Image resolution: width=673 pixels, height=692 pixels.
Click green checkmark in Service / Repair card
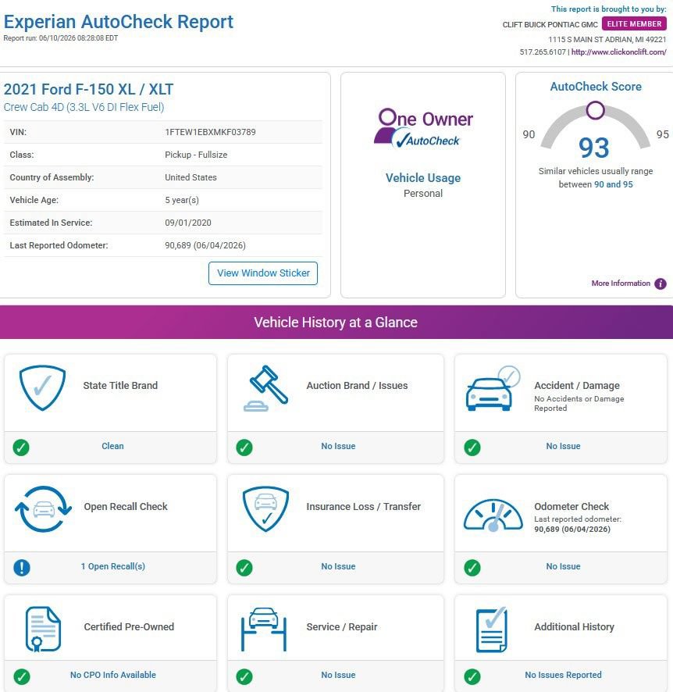tap(244, 676)
